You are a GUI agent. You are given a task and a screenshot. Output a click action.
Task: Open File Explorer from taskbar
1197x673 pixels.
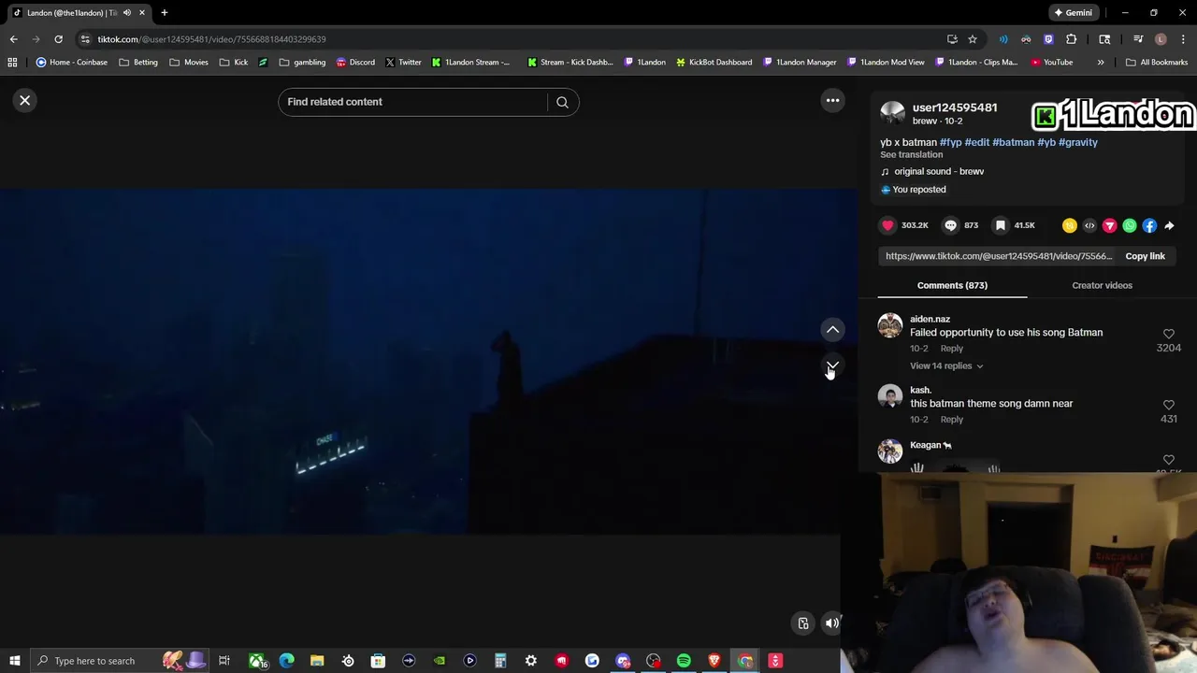click(317, 661)
